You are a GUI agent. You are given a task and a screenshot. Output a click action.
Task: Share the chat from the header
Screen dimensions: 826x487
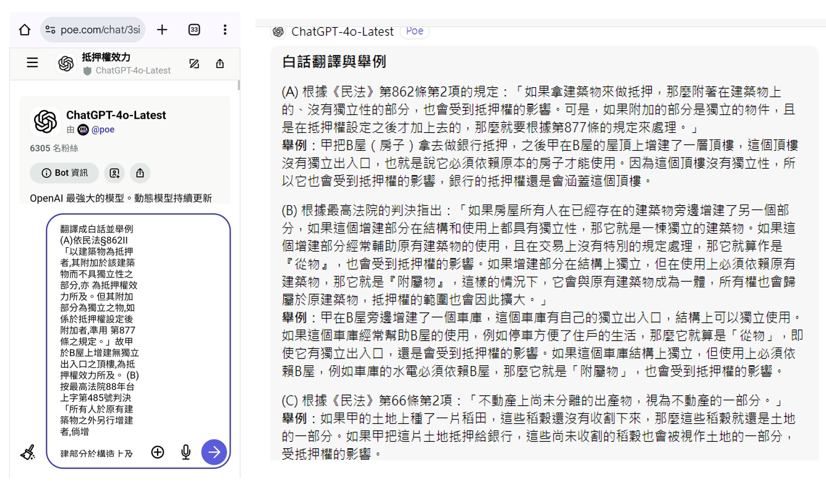pyautogui.click(x=220, y=63)
